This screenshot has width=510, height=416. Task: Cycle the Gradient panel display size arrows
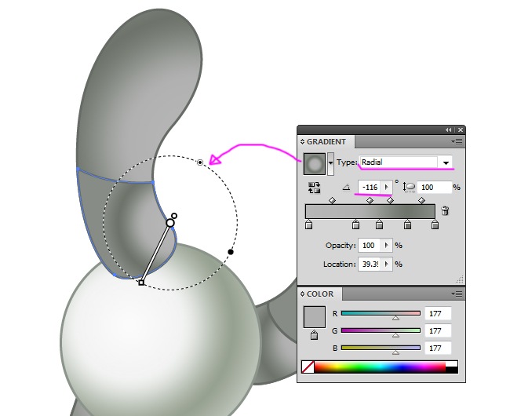click(303, 142)
